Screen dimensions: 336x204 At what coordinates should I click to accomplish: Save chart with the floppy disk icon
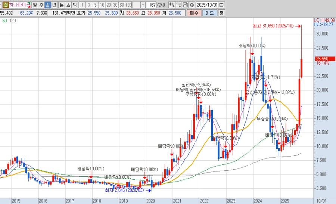pyautogui.click(x=185, y=5)
